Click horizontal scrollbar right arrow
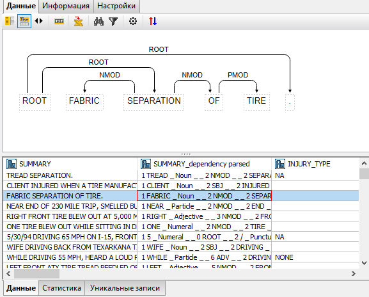 point(354,273)
